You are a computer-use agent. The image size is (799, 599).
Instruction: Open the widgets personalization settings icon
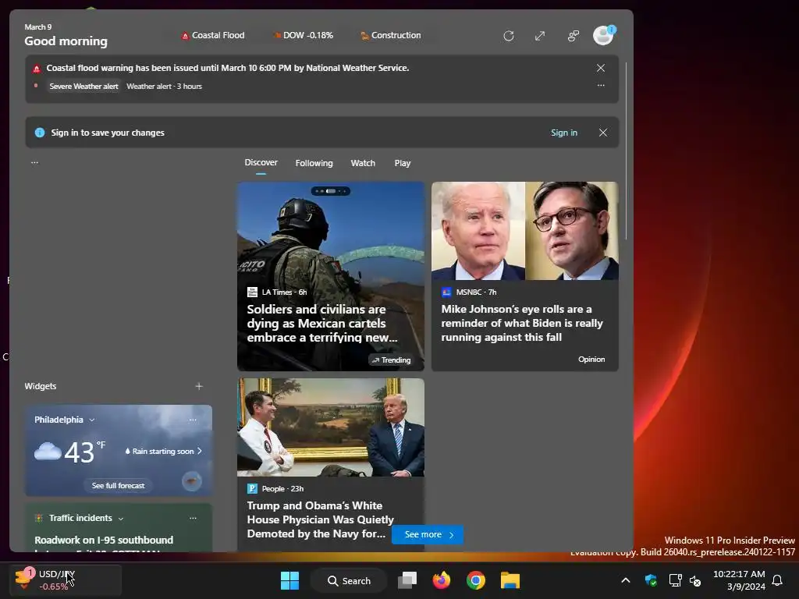coord(574,36)
